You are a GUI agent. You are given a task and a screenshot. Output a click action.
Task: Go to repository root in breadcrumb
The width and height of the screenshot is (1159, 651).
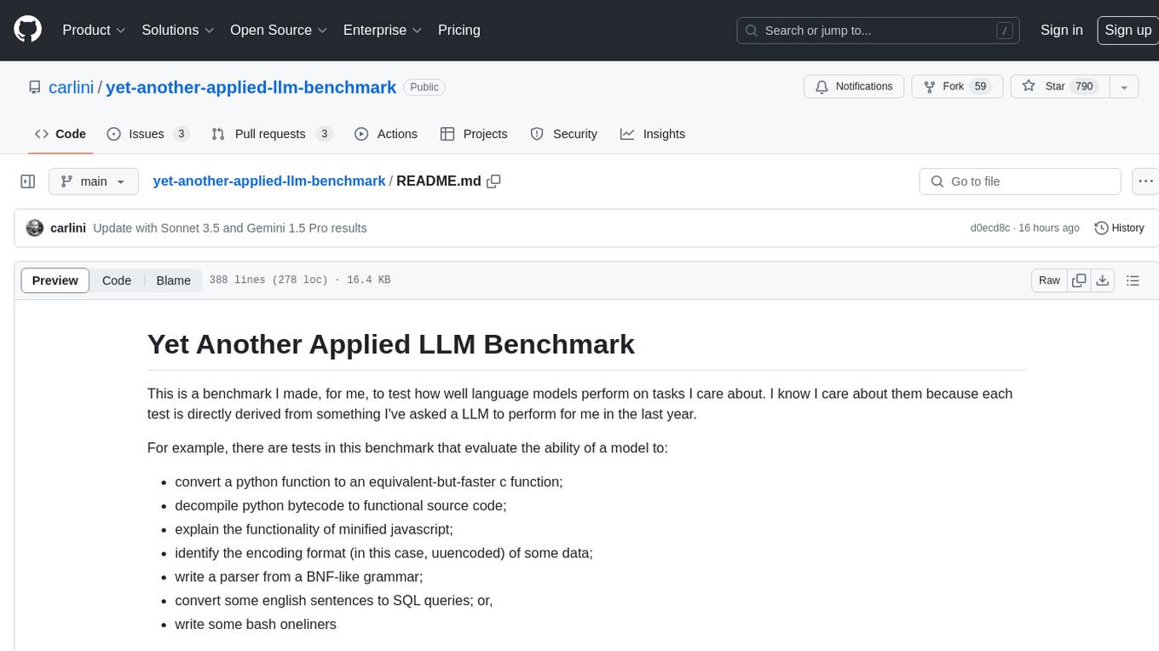(x=269, y=181)
